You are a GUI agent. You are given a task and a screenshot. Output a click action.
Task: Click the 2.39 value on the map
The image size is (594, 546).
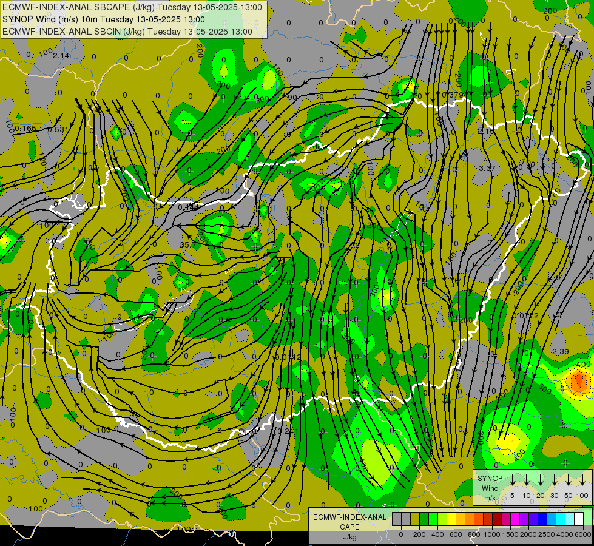(x=560, y=352)
